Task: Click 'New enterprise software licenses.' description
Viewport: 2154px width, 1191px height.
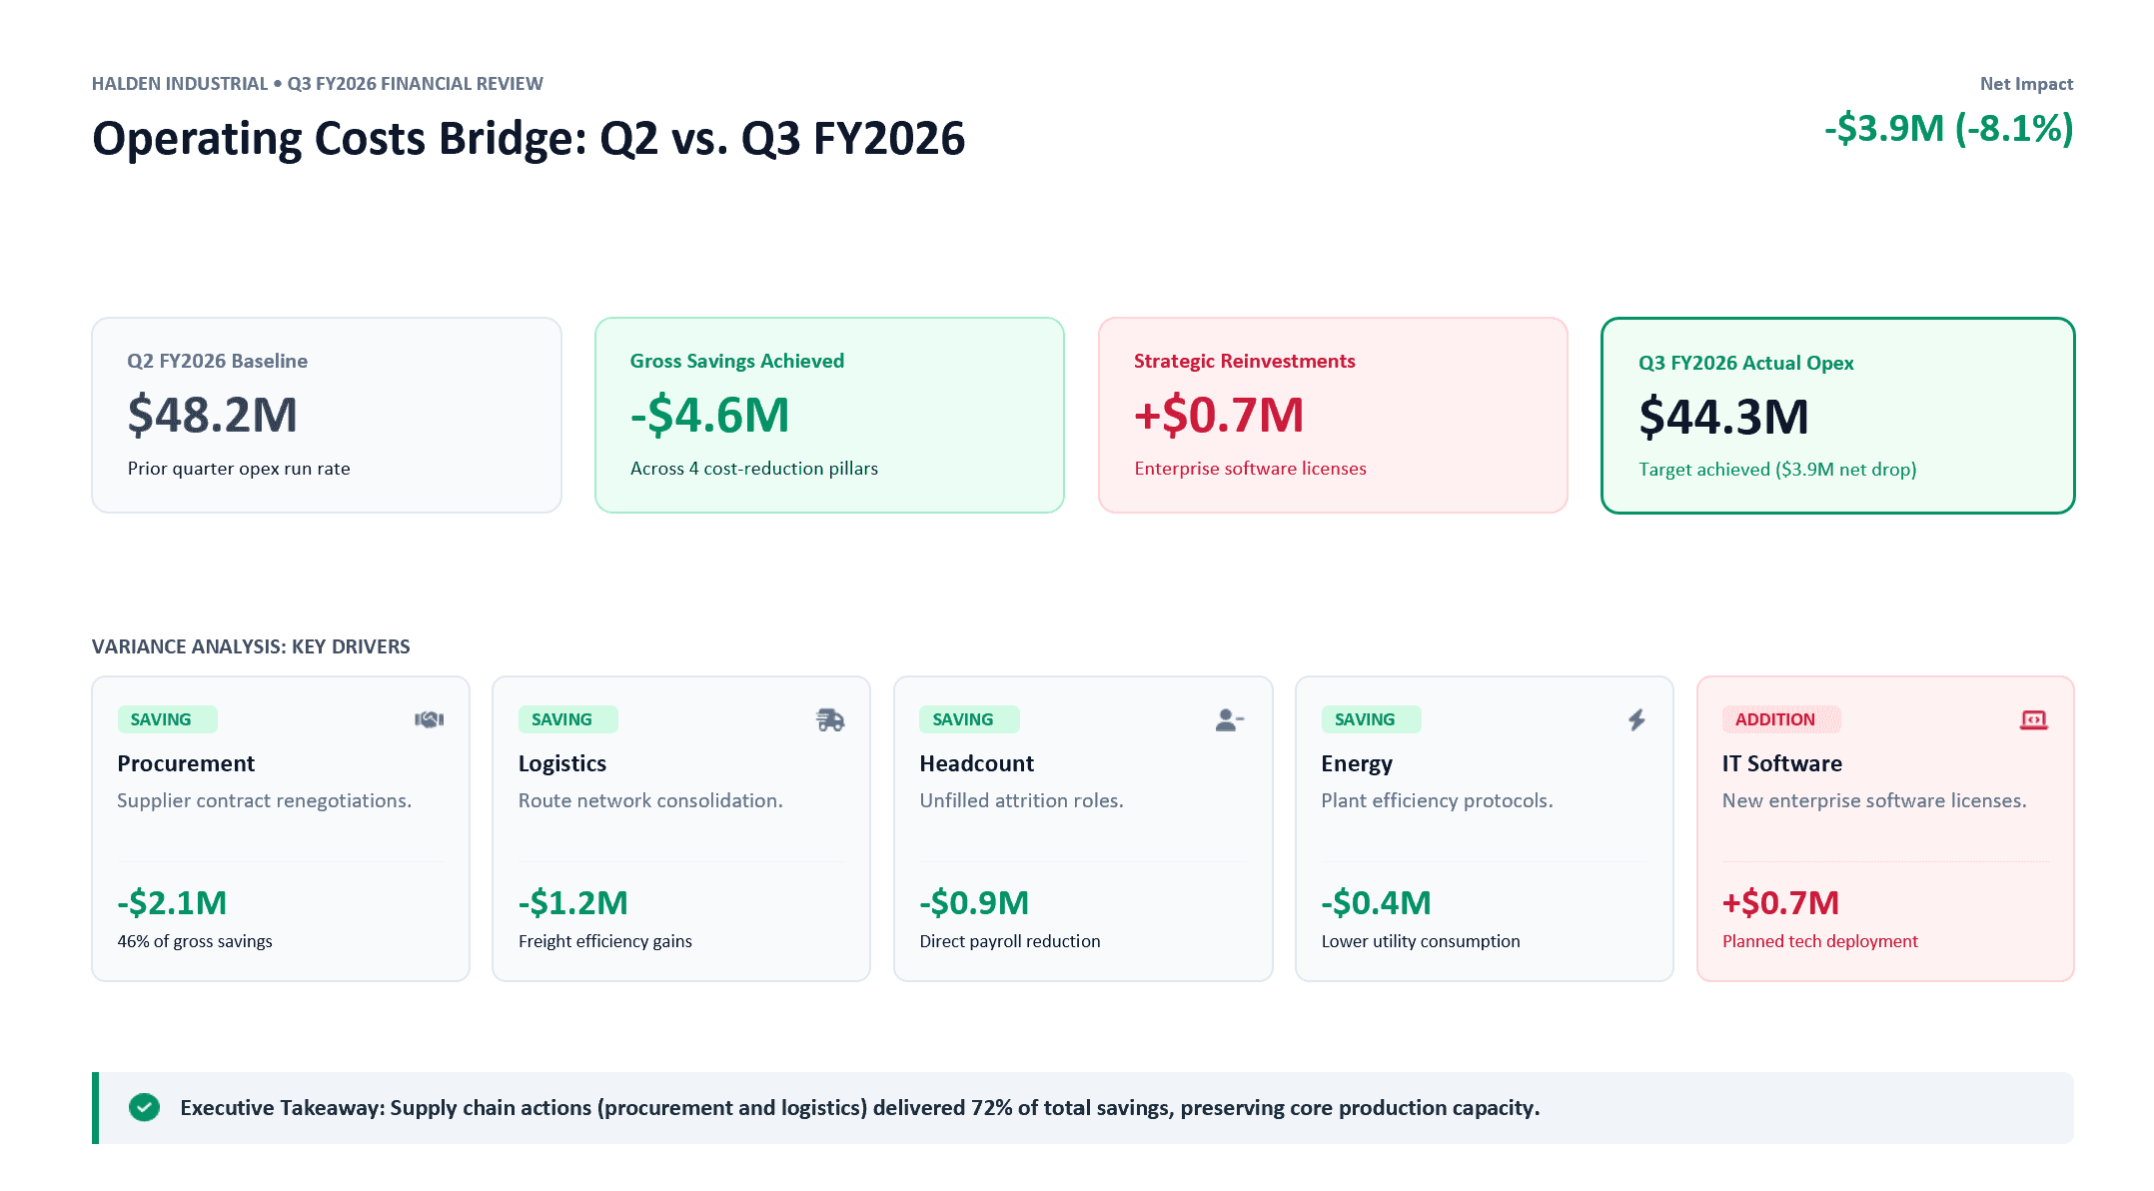Action: [x=1875, y=800]
